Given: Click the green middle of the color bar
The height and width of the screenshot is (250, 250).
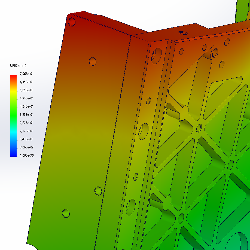Looking at the screenshot, I should click(14, 114).
